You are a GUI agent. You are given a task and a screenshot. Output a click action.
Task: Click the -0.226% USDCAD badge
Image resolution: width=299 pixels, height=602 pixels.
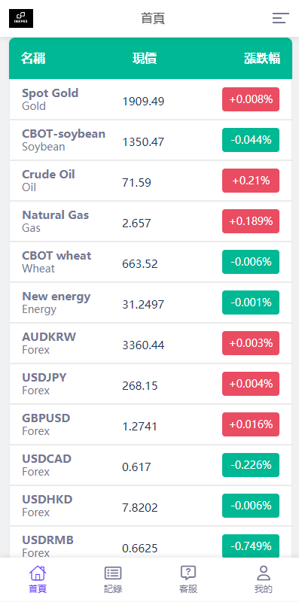(x=251, y=465)
